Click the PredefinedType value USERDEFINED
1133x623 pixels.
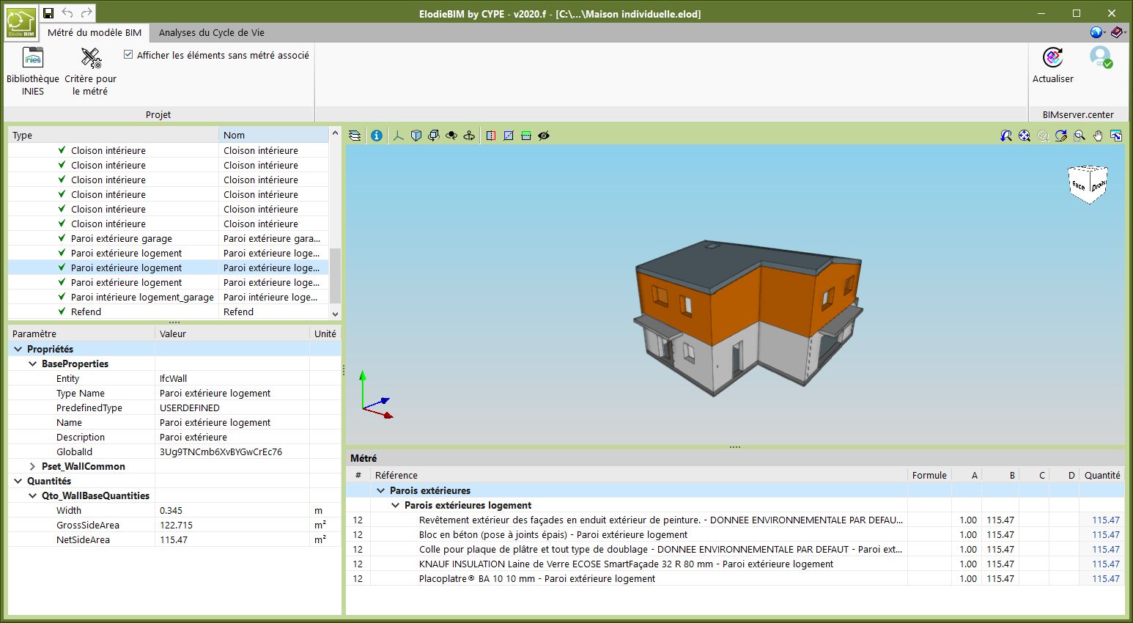pos(189,408)
